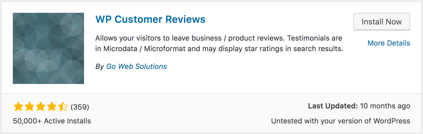The width and height of the screenshot is (423, 134).
Task: Click the (359) review count
Action: click(x=80, y=107)
